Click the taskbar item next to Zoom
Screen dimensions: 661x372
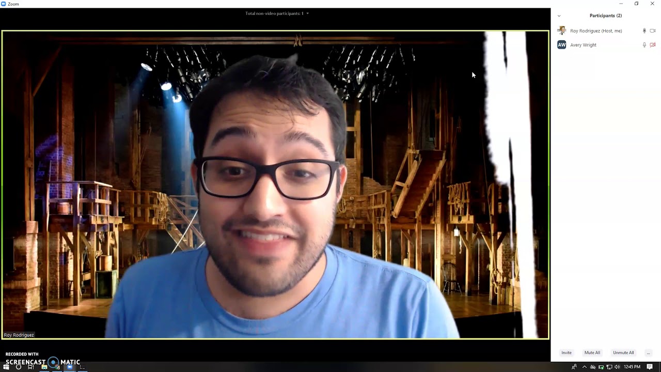tap(82, 367)
